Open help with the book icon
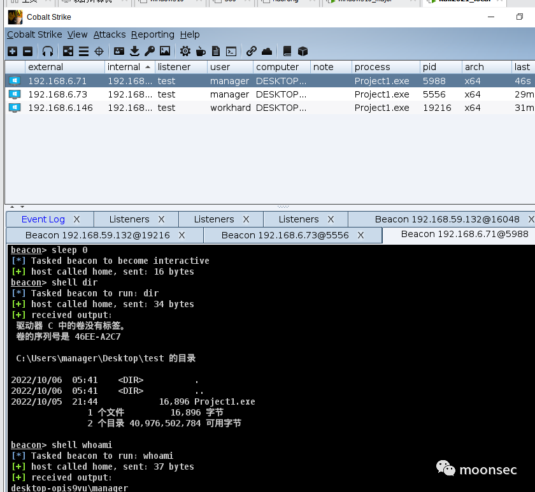 (287, 51)
